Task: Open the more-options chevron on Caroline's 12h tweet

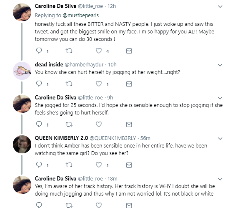Action: (x=220, y=7)
